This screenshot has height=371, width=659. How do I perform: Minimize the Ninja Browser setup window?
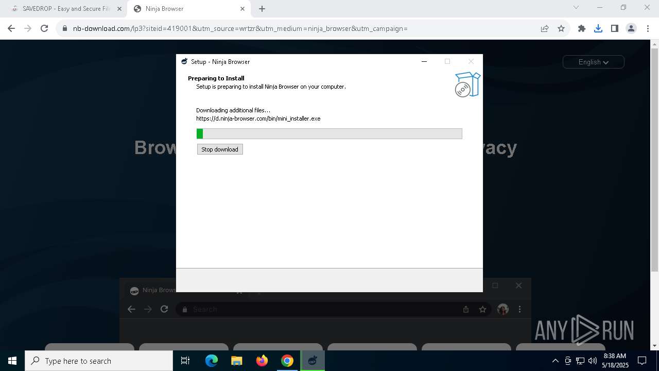click(424, 61)
